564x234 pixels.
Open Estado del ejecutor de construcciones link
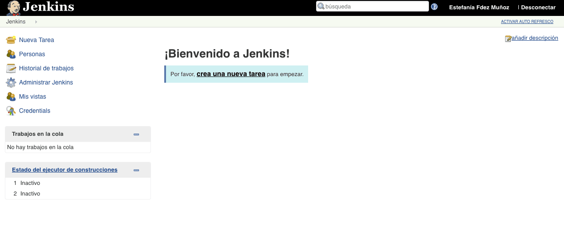65,170
